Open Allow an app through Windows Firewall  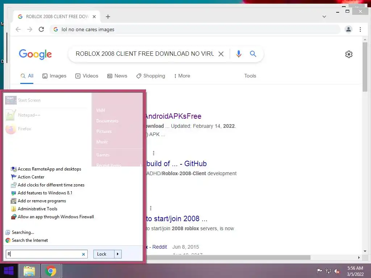(53, 217)
